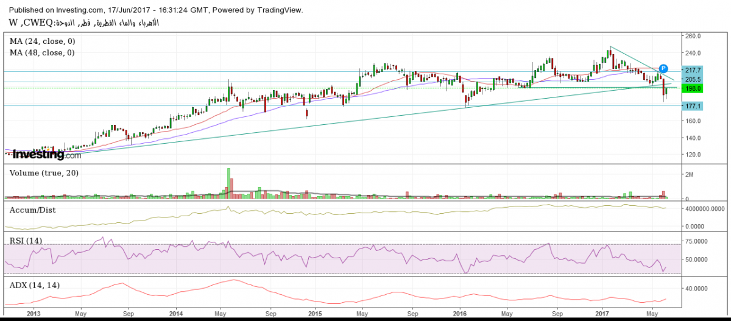
Task: Click the 2M label on volume scale
Action: (689, 175)
